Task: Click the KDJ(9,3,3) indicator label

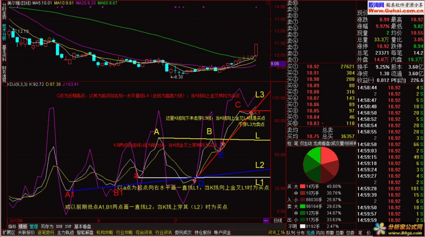Action: [18, 85]
